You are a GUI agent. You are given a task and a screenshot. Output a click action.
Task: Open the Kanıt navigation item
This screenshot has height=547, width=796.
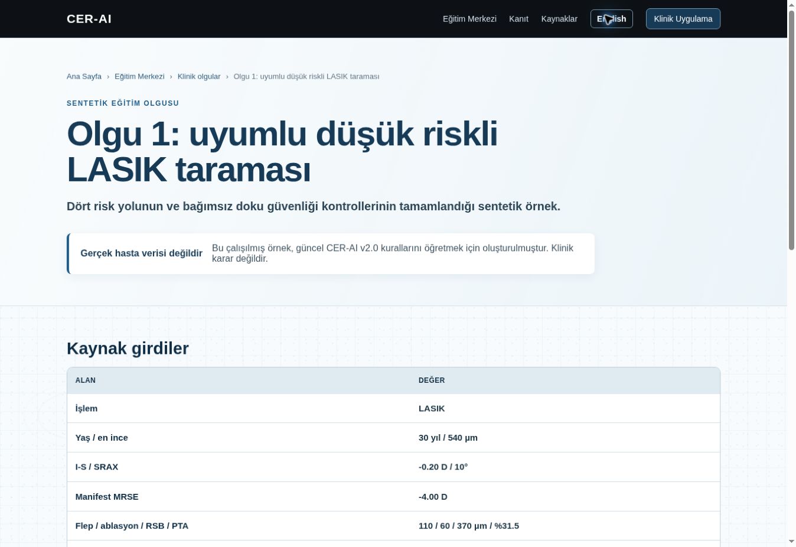[x=518, y=19]
